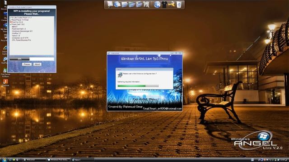Open the Recycle Bin desktop icon
Image resolution: width=289 pixels, height=162 pixels.
click(x=5, y=37)
